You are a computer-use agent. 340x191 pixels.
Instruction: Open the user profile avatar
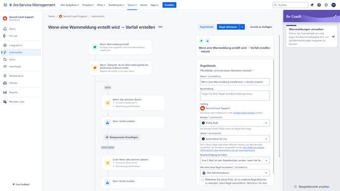coord(333,5)
